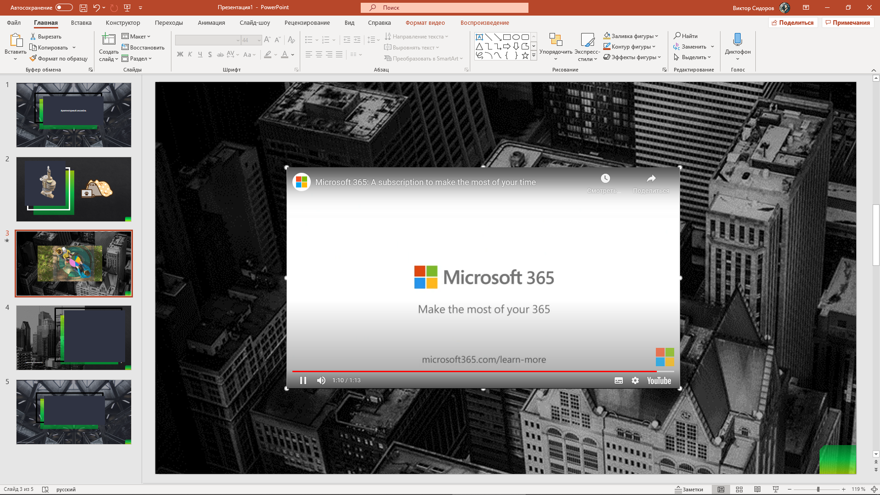
Task: Open the Video Format (Формат видео) tab
Action: [425, 23]
